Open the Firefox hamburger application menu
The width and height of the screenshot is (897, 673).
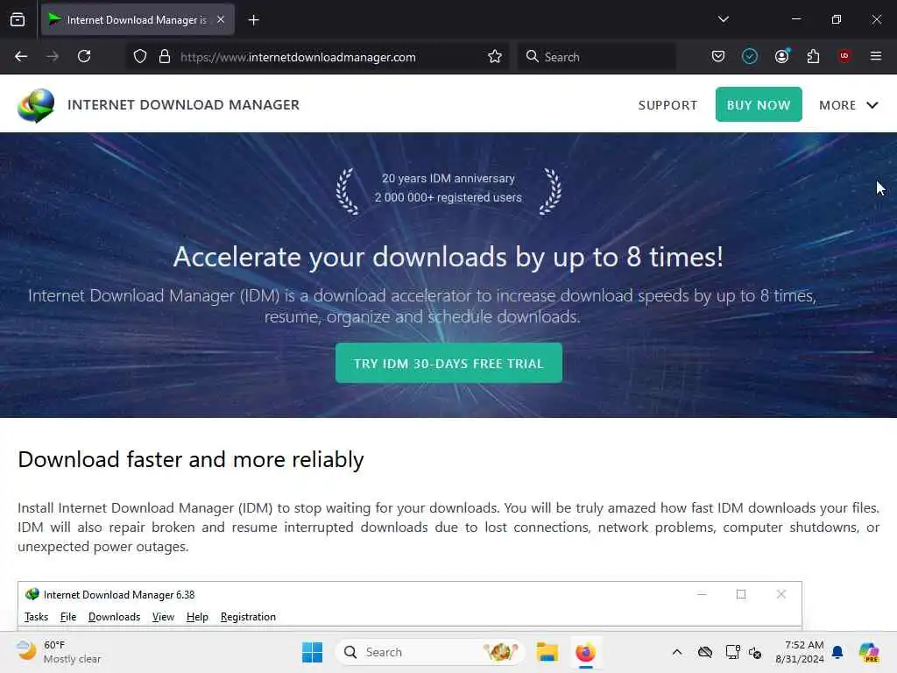pos(876,56)
